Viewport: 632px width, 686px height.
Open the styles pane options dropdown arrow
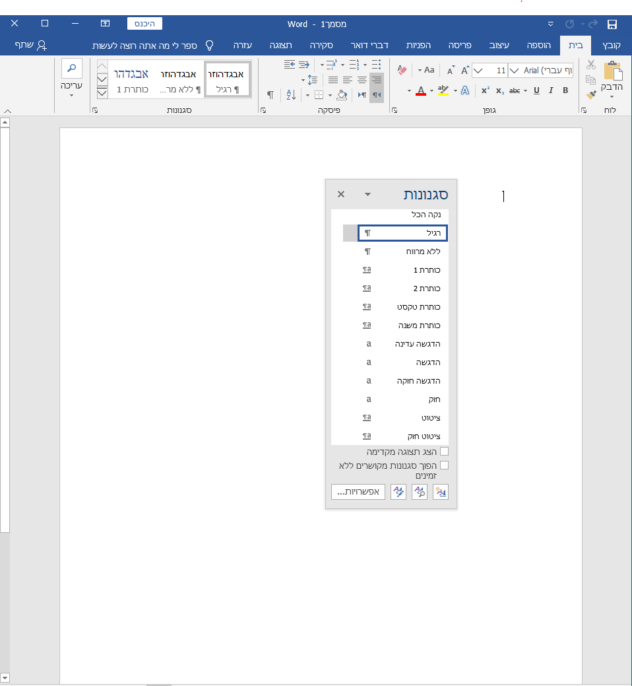pyautogui.click(x=367, y=194)
